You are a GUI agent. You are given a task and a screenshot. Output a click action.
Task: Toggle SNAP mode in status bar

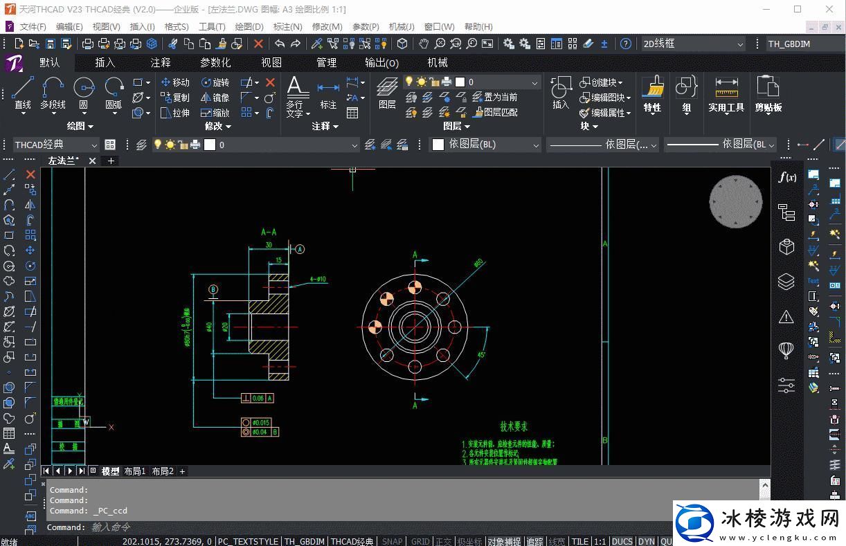point(392,541)
